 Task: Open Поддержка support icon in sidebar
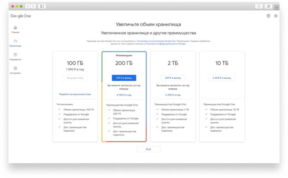pos(15,55)
